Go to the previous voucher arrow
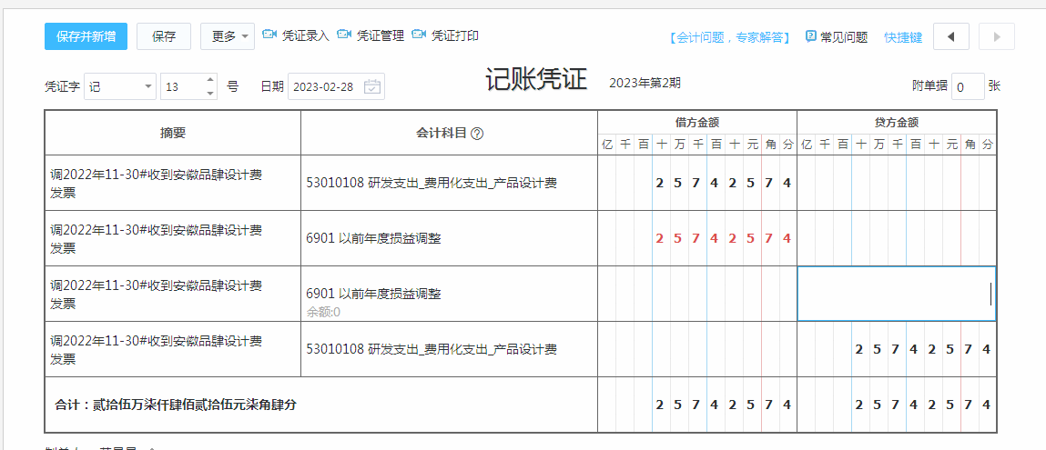The height and width of the screenshot is (450, 1046). point(950,36)
